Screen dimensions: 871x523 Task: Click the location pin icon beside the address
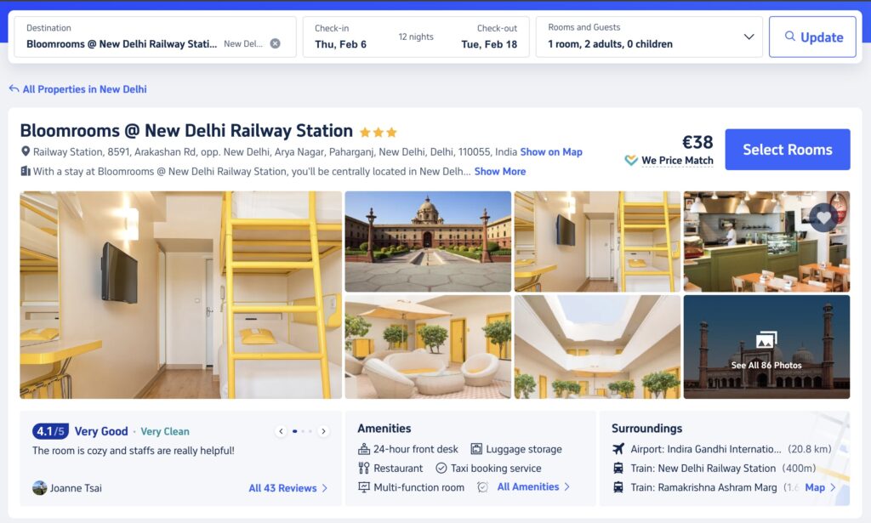coord(25,151)
